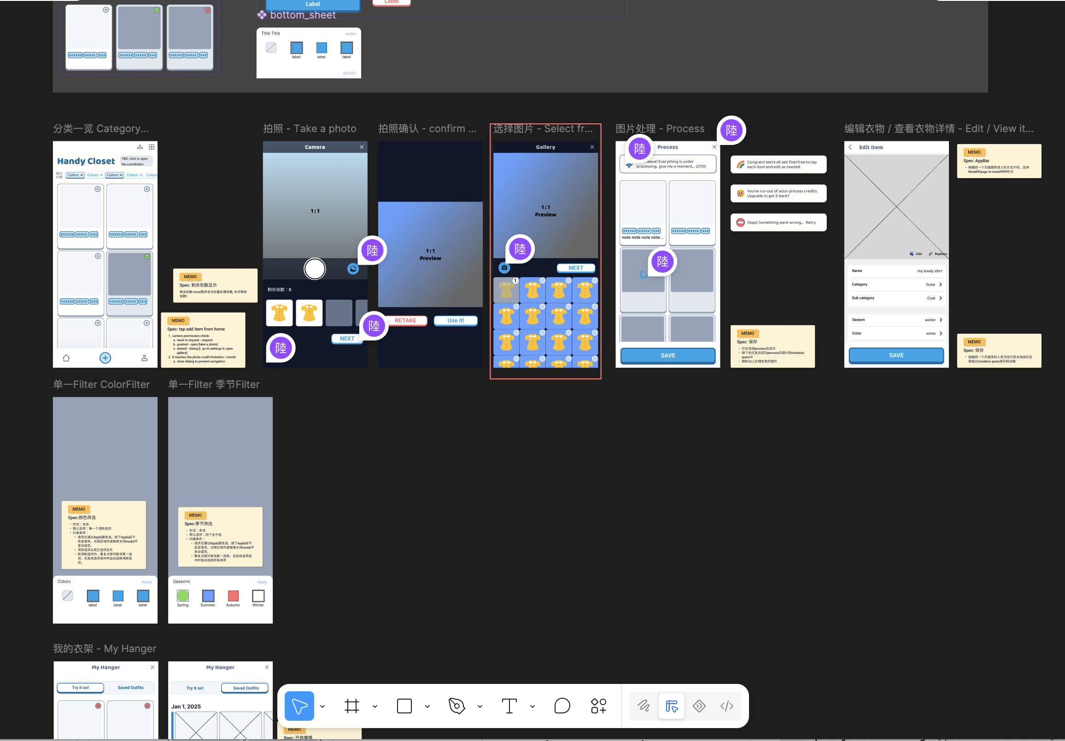
Task: Open the Frame tool dropdown arrow
Action: point(375,706)
